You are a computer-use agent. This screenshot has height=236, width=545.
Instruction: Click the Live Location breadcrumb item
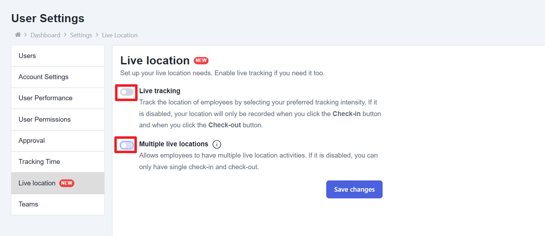[x=120, y=35]
